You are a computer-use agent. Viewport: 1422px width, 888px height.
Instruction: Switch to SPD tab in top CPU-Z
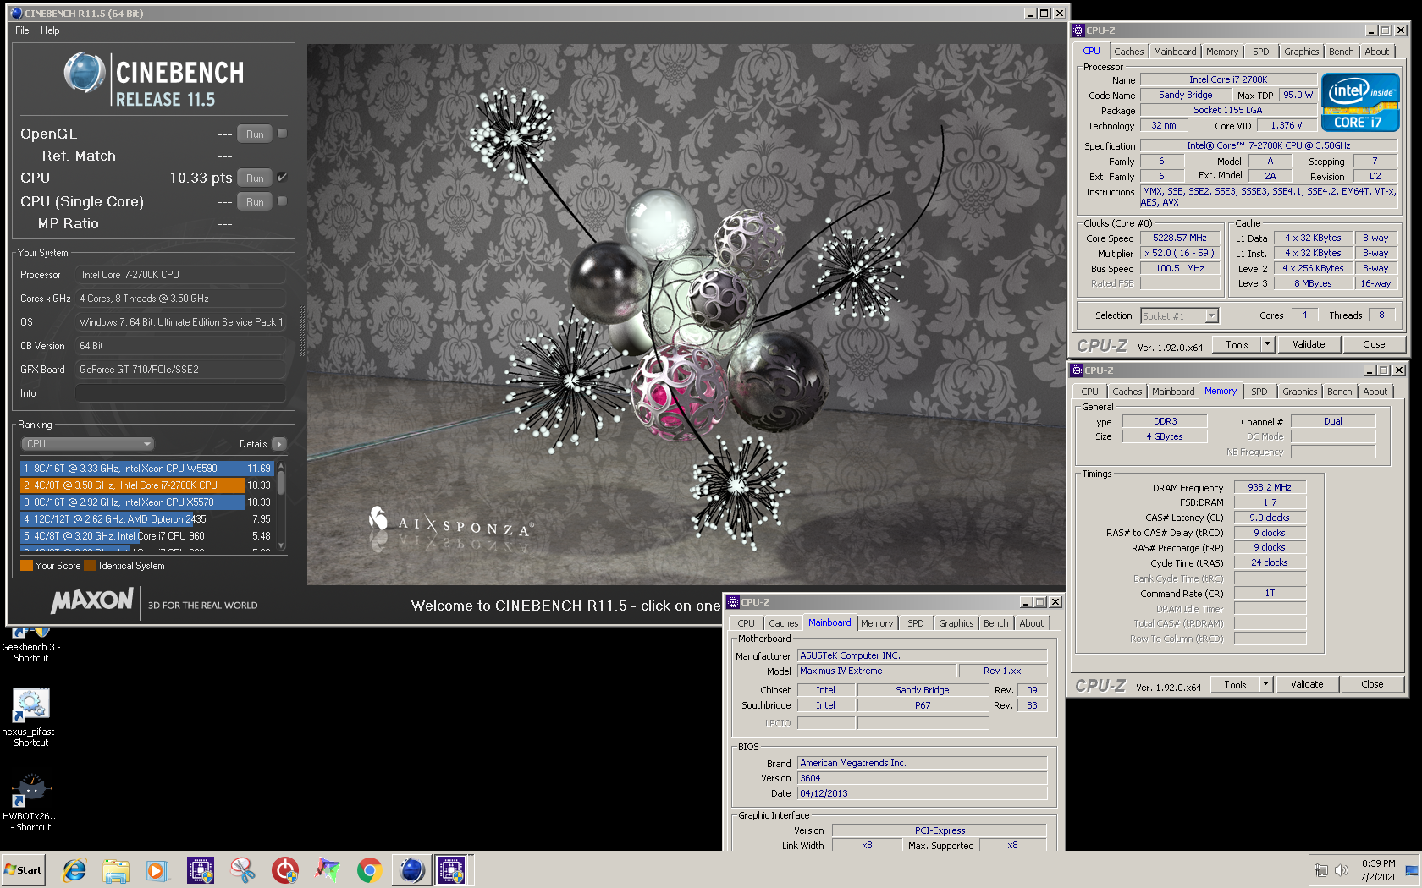click(1260, 52)
